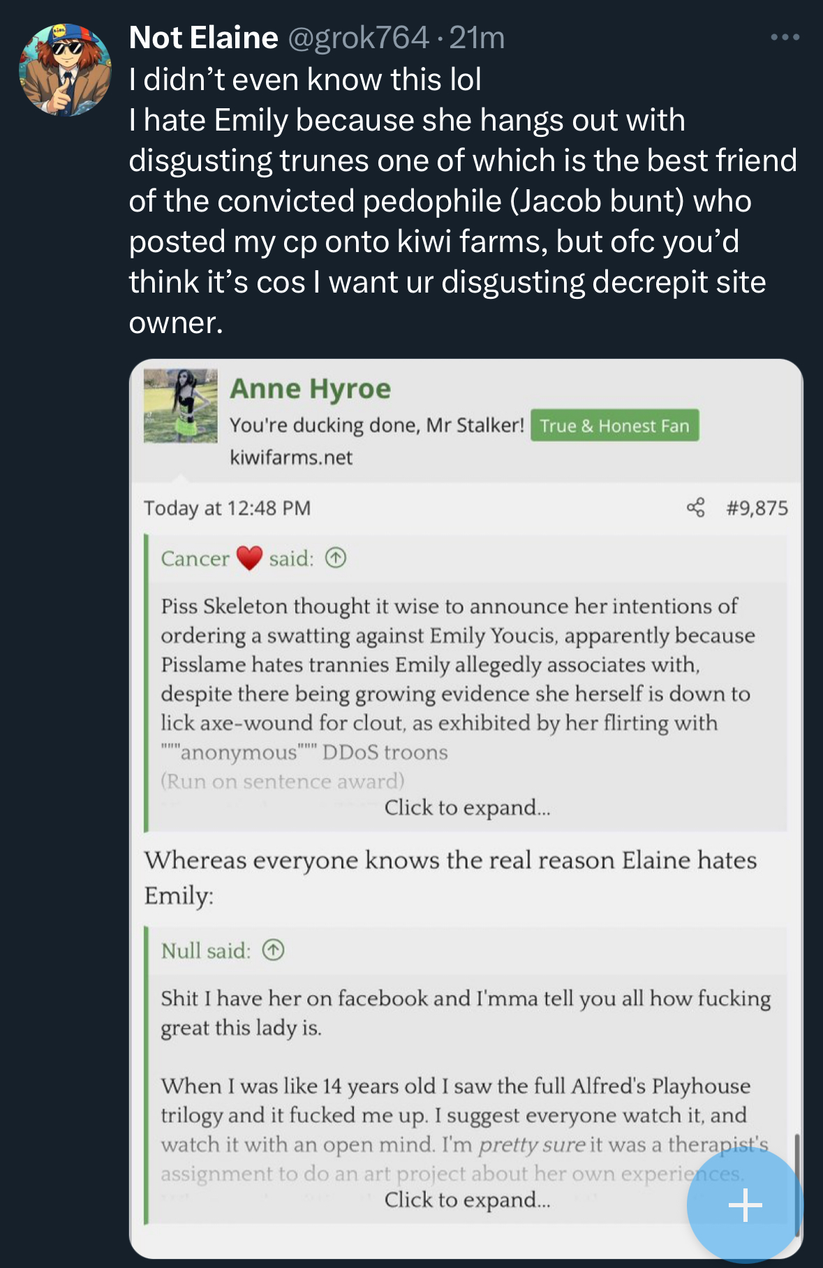
Task: Open the @grok764 handle link
Action: click(358, 38)
